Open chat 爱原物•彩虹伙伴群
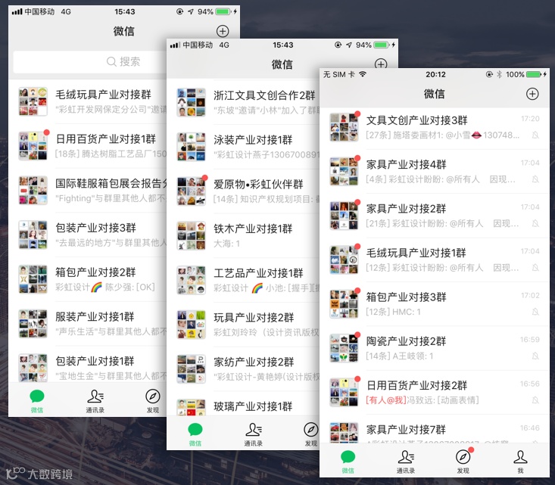Image resolution: width=555 pixels, height=485 pixels. click(x=243, y=191)
